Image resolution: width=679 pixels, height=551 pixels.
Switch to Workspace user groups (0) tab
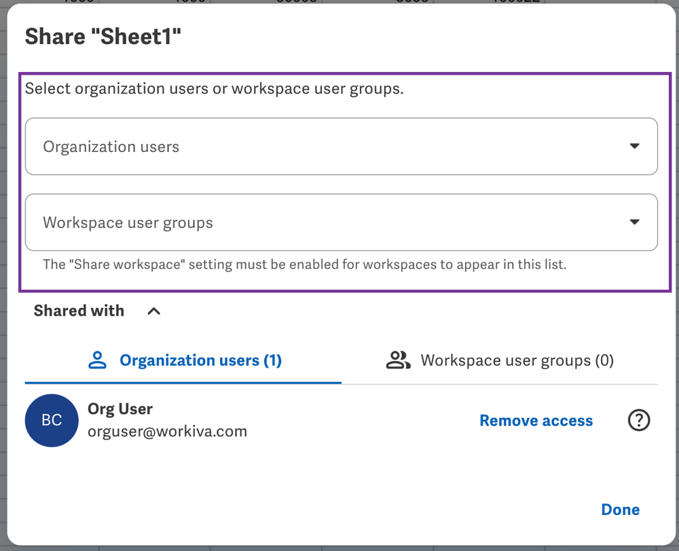pyautogui.click(x=517, y=360)
